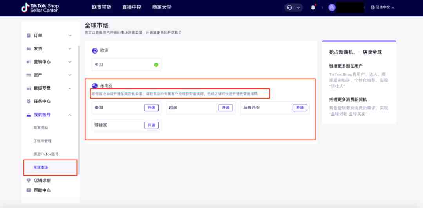Viewport: 423px width, 208px height.
Task: Click the green check on 英国
Action: 156,65
